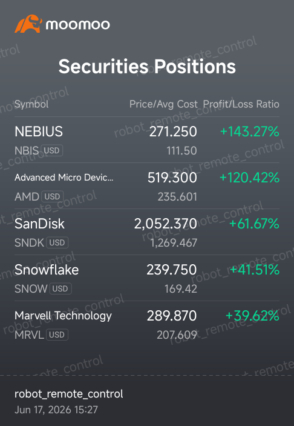Select the USD badge next to SNDK
Viewport: 294px width, 426px height.
57,242
